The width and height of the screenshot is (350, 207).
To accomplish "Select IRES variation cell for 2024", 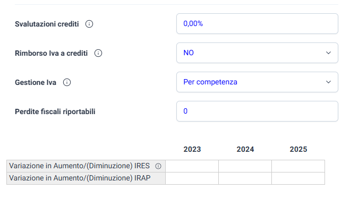I will click(245, 166).
